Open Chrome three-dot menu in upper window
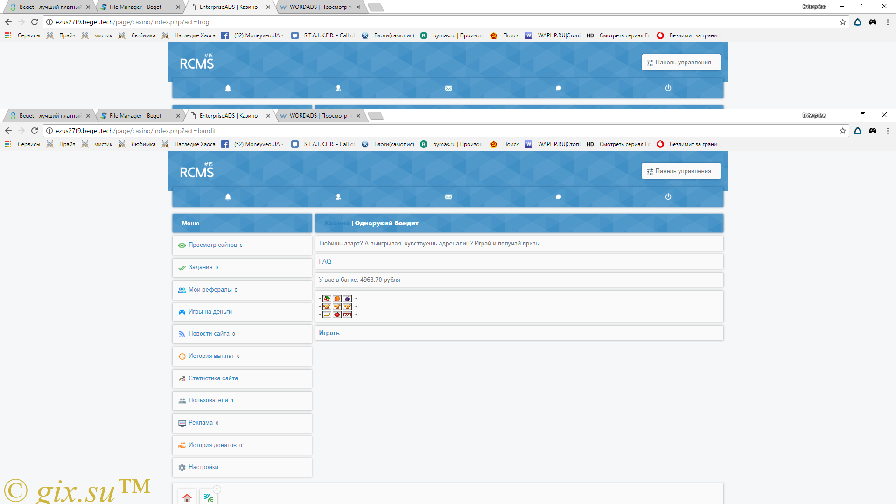Image resolution: width=896 pixels, height=504 pixels. click(x=888, y=22)
